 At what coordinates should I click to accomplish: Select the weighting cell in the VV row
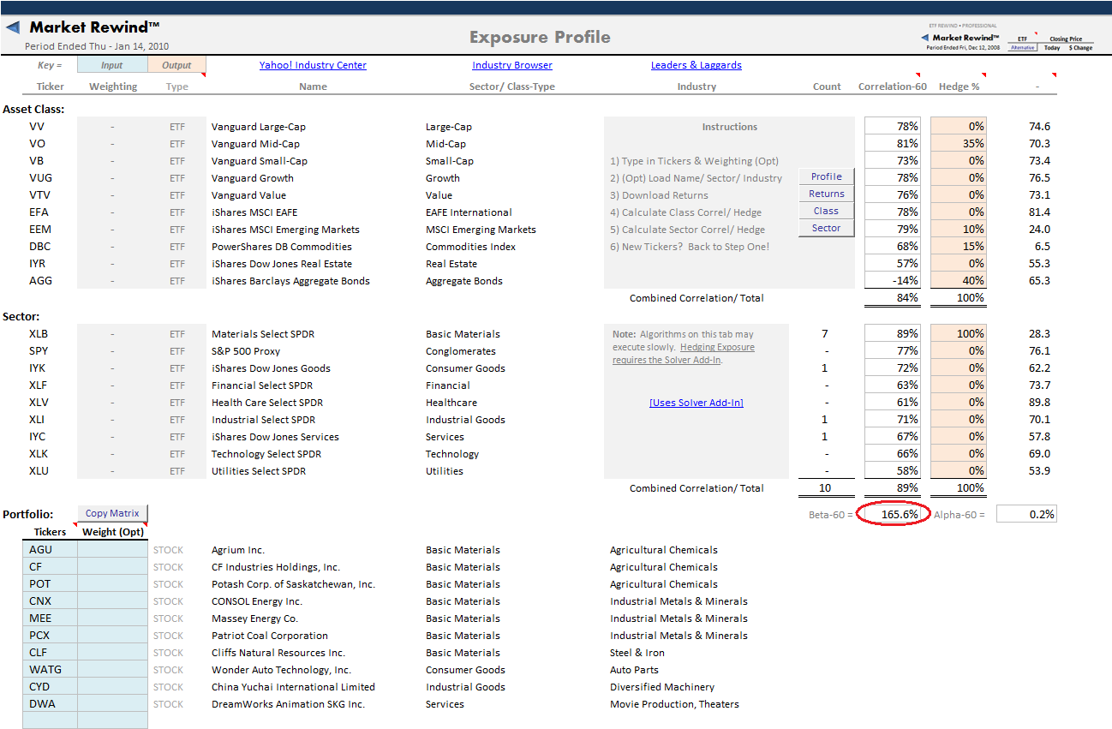tap(112, 127)
